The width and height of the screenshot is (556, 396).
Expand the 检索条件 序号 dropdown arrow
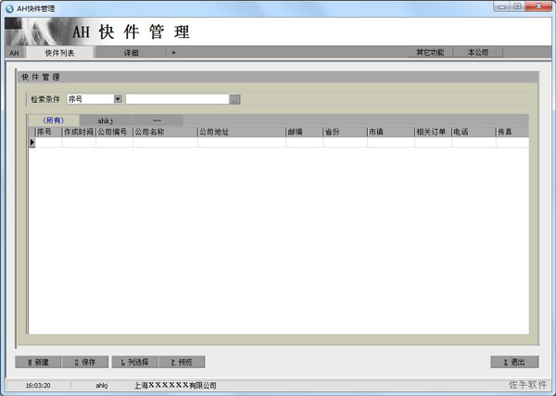[x=118, y=99]
